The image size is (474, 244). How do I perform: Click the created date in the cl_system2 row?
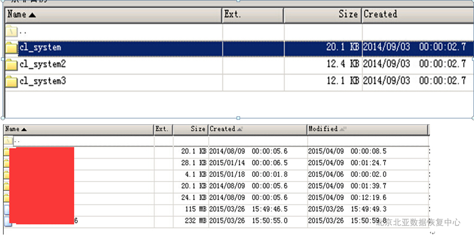click(415, 64)
